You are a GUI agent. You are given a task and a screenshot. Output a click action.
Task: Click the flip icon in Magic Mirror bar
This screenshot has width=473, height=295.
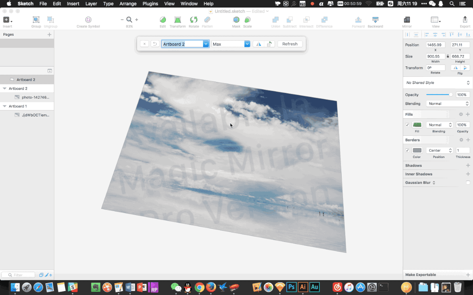point(258,44)
